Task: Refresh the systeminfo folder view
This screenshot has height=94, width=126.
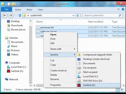Action: pyautogui.click(x=77, y=15)
